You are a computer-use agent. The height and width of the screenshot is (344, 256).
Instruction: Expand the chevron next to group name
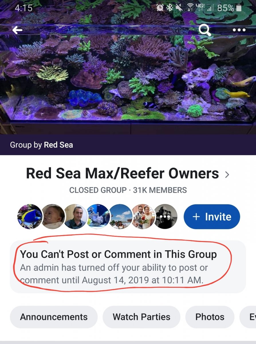pyautogui.click(x=227, y=174)
